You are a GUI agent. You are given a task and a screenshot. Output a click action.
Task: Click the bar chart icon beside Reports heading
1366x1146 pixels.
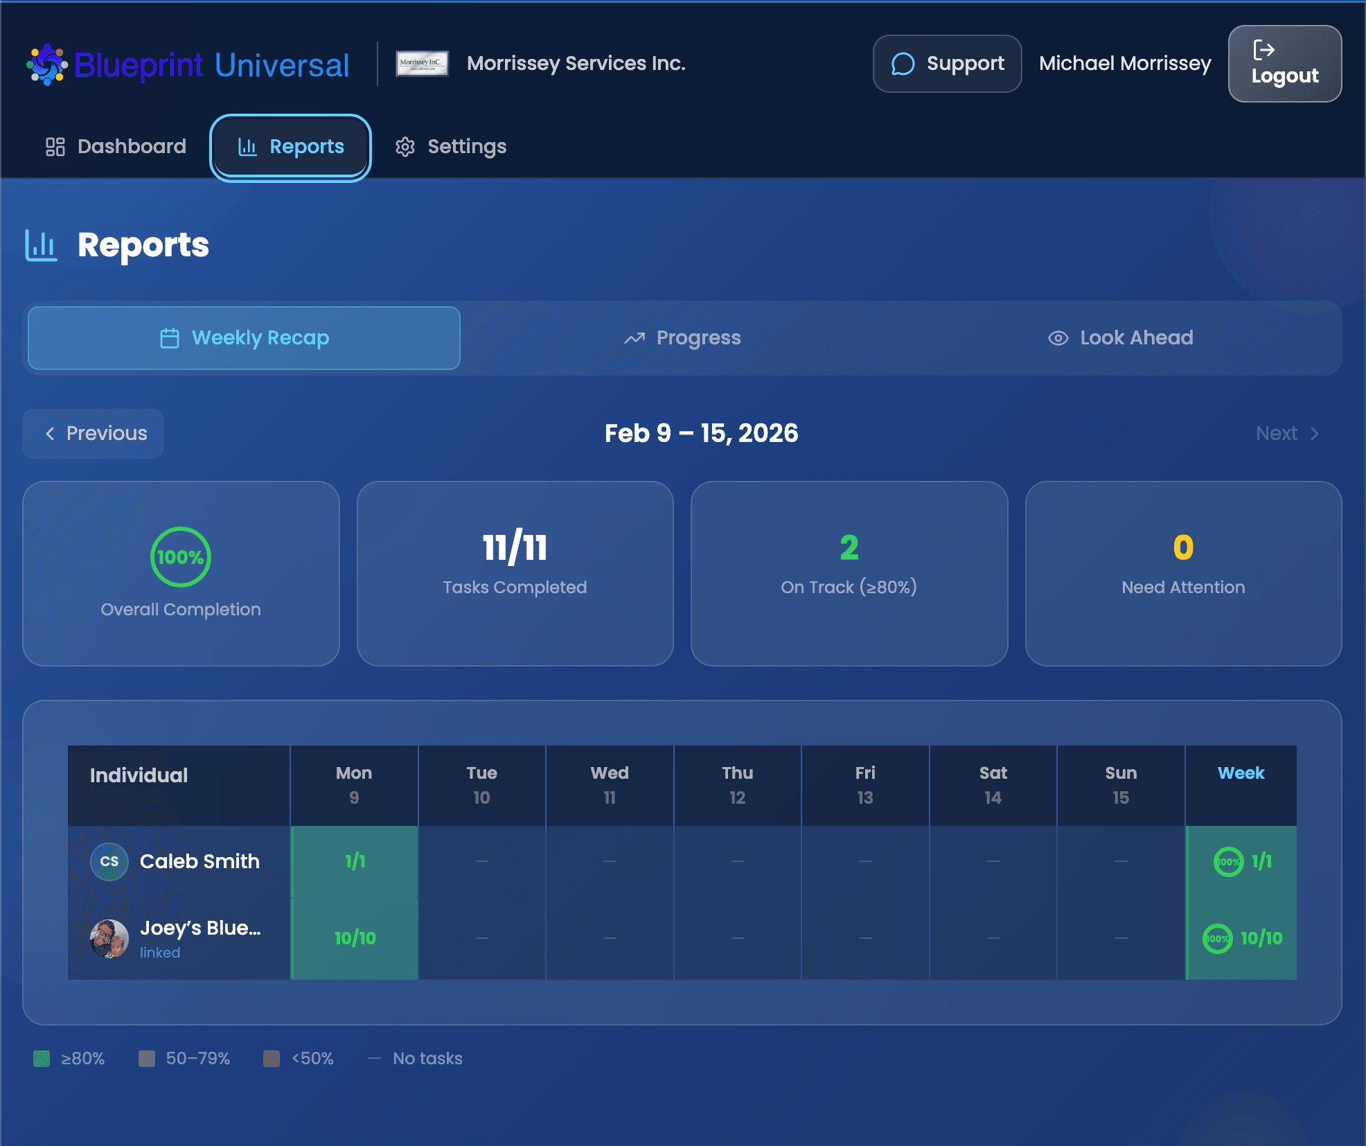(41, 245)
